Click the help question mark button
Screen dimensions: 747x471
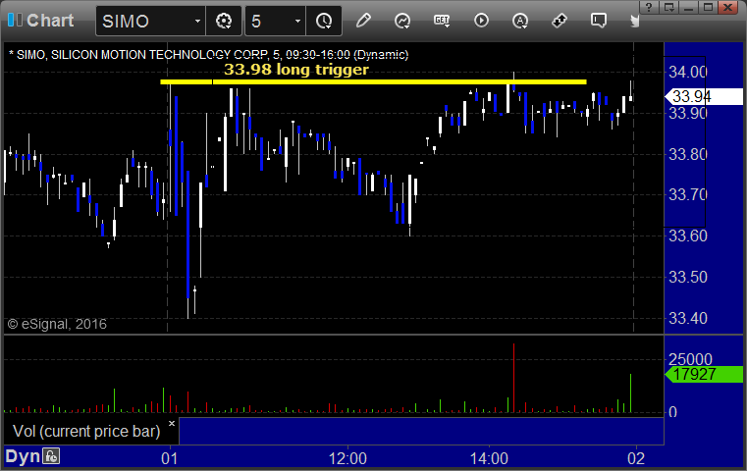click(649, 7)
